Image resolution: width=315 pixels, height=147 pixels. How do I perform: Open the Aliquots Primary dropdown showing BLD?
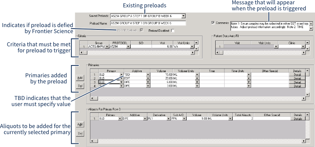click(x=120, y=119)
